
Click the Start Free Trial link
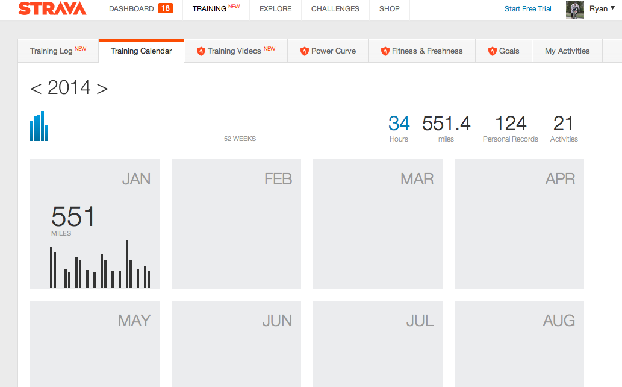point(527,9)
